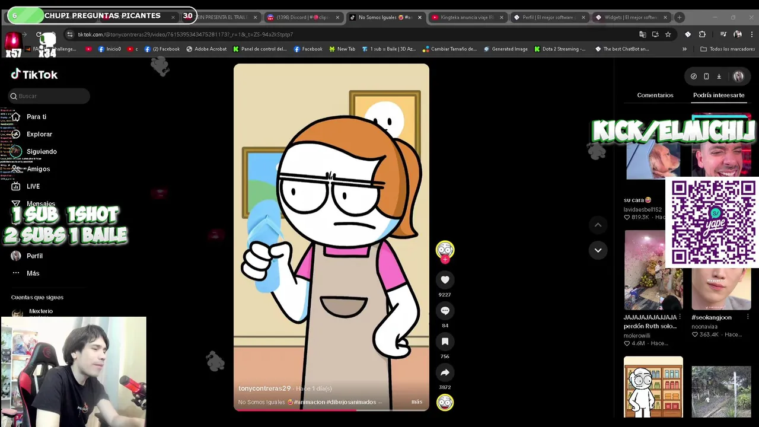The height and width of the screenshot is (427, 759).
Task: Click translate icon in address bar
Action: [642, 34]
